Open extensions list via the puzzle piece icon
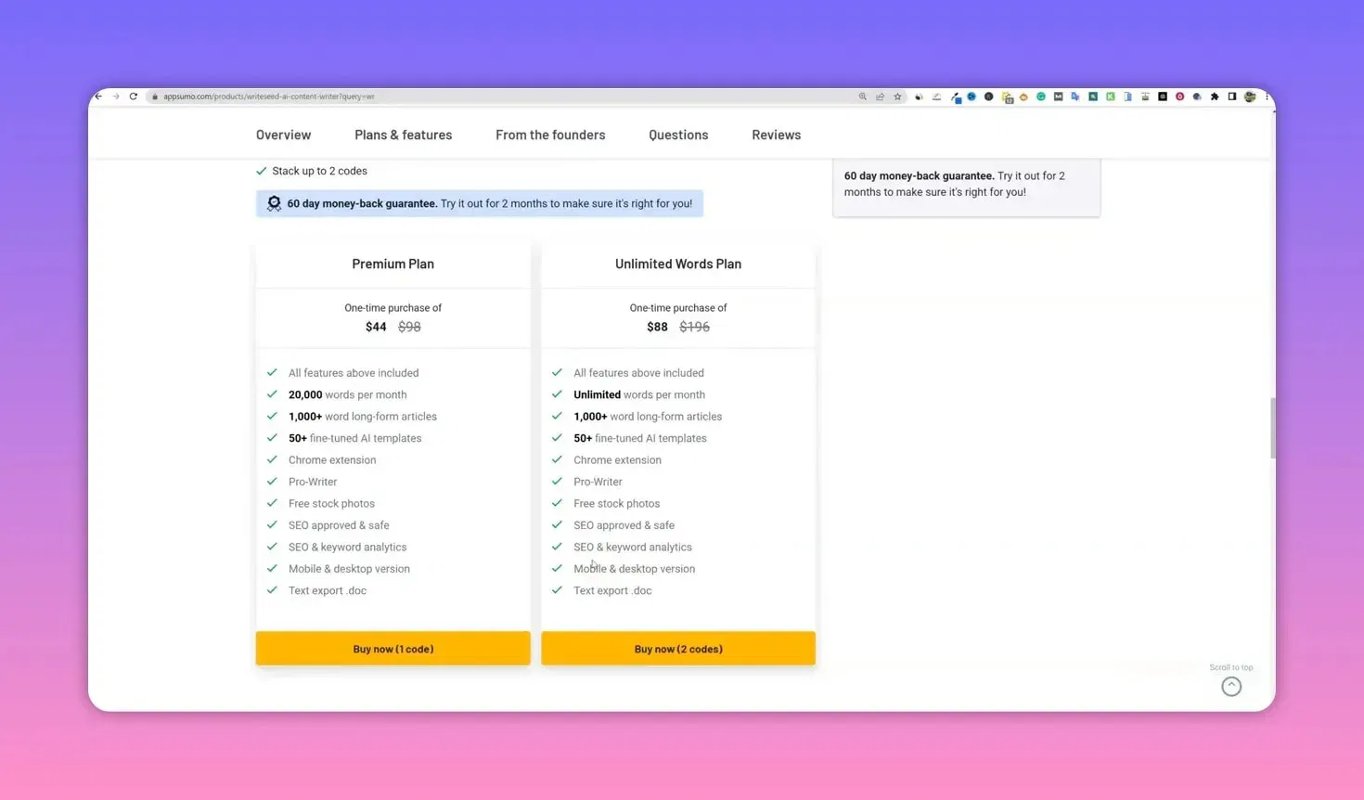The height and width of the screenshot is (800, 1364). coord(1213,97)
